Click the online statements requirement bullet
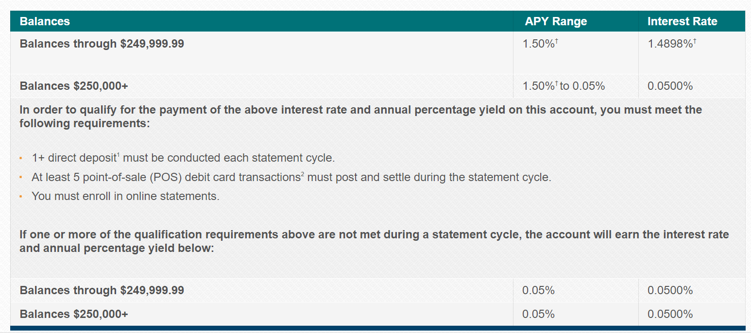 [125, 197]
